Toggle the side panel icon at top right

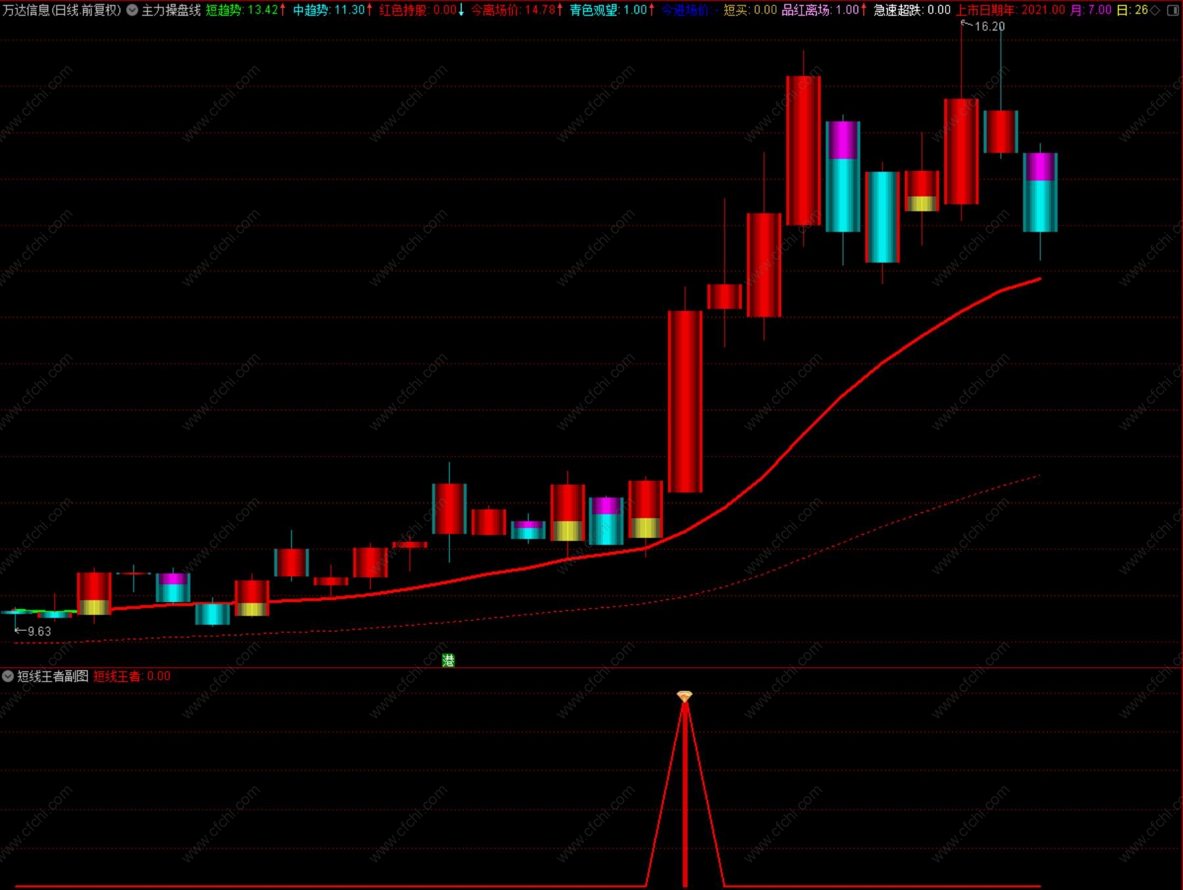pyautogui.click(x=1172, y=10)
